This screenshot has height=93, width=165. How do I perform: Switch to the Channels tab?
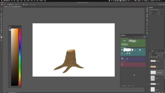[x=156, y=51]
